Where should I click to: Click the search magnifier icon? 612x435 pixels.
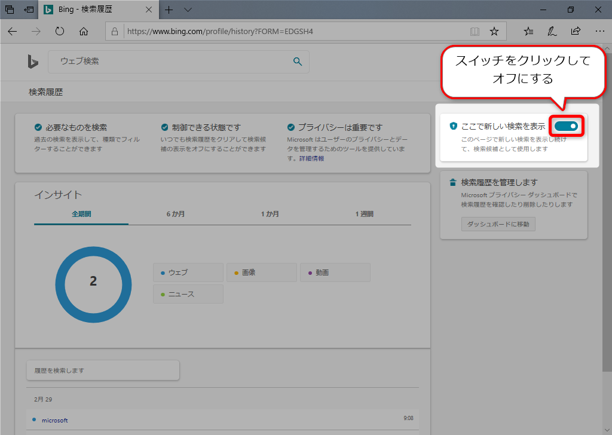coord(298,62)
